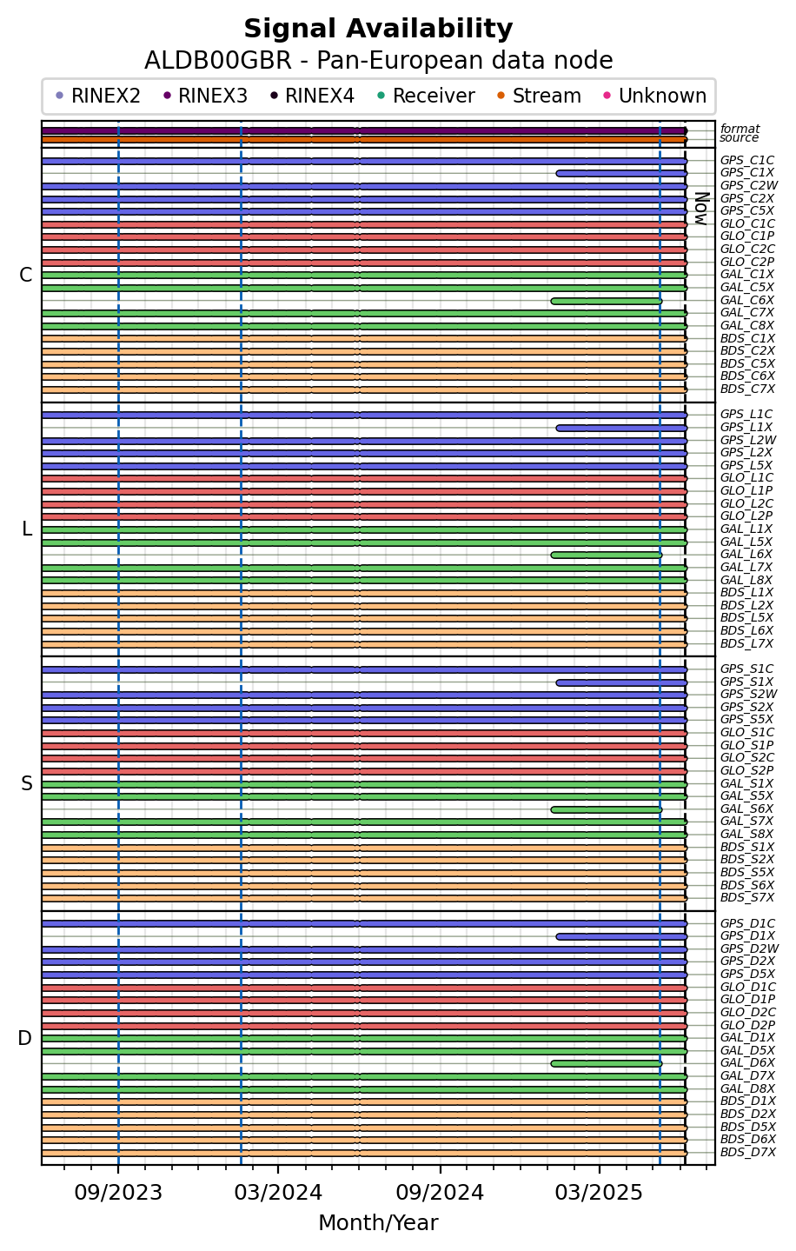Click the source bar at top
Screen dimensions: 796x1251
[364, 139]
